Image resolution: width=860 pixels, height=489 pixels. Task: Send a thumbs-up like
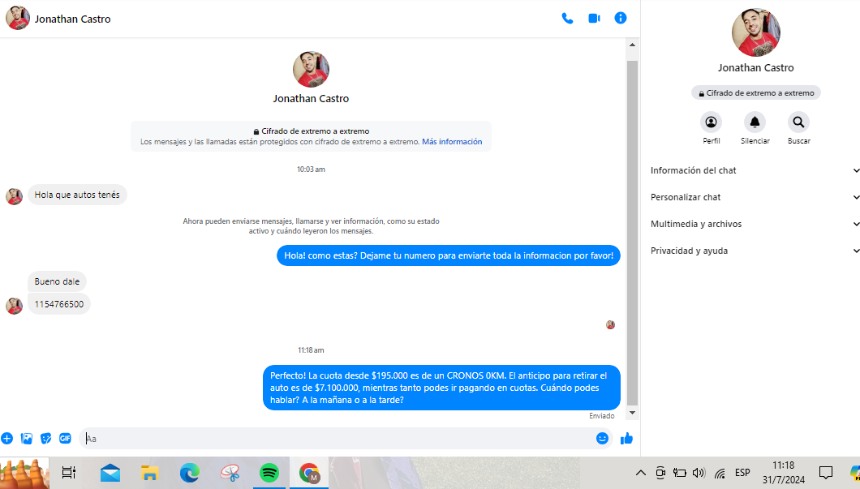click(x=626, y=439)
